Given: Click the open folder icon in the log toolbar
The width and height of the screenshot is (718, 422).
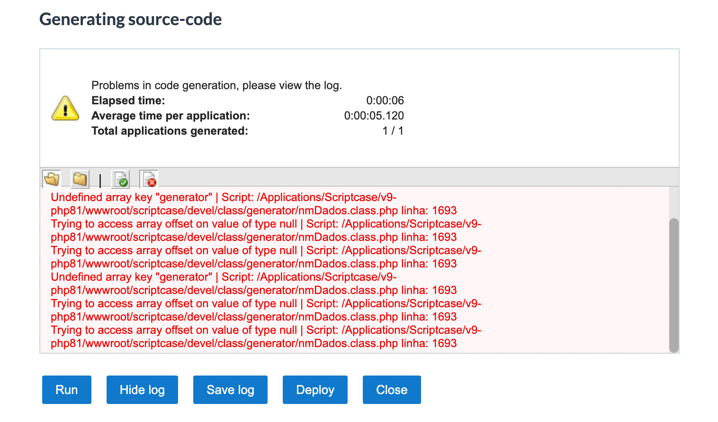Looking at the screenshot, I should [52, 179].
